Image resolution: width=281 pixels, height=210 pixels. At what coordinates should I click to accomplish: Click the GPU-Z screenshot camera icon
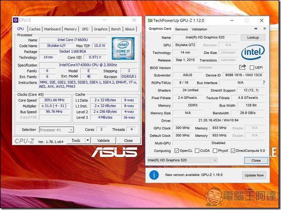click(x=256, y=29)
